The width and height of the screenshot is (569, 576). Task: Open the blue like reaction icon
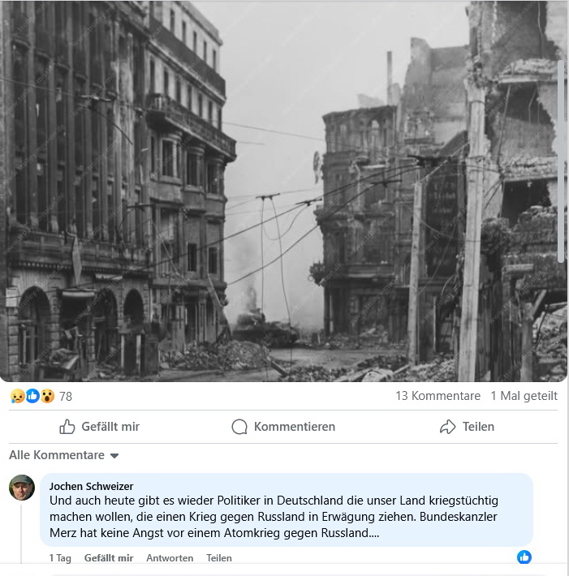[x=32, y=396]
